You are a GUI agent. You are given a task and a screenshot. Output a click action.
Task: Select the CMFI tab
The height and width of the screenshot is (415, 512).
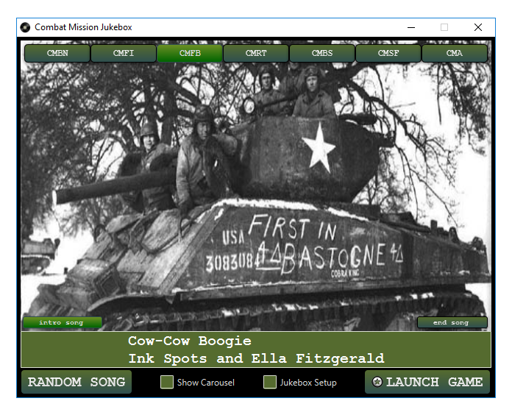tap(124, 53)
